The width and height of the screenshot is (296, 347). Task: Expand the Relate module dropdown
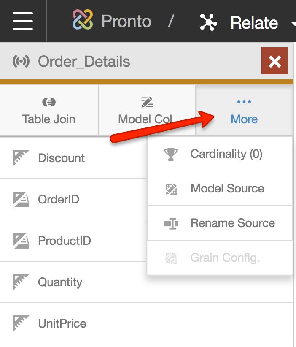[x=293, y=23]
